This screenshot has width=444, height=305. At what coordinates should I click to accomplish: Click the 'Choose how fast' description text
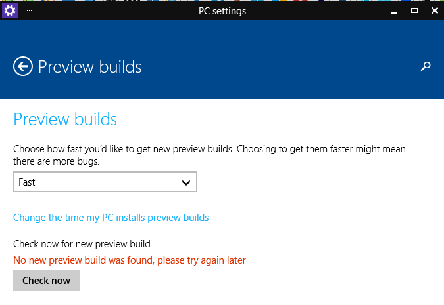(209, 149)
